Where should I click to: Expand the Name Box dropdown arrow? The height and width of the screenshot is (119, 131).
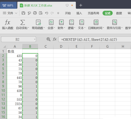tap(35, 39)
